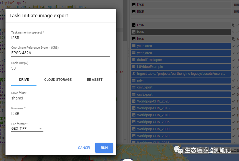Click the RUN button to start the export
Screen dimensions: 239x161
pyautogui.click(x=104, y=148)
